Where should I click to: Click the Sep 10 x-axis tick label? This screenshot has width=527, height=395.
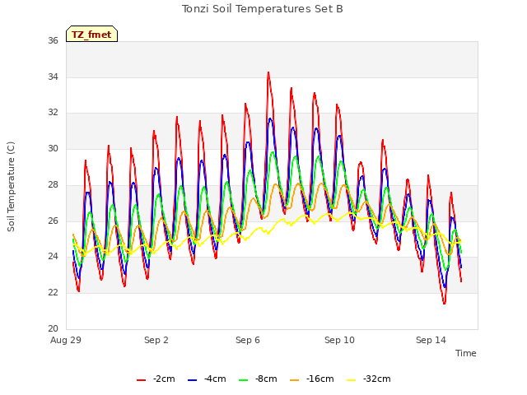[x=339, y=340]
